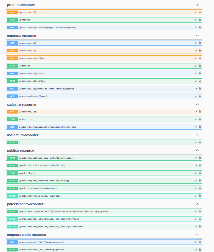Image resolution: width=214 pixels, height=252 pixels.
Task: Click the PUT badge for /produtos/{id}
Action: point(12,12)
